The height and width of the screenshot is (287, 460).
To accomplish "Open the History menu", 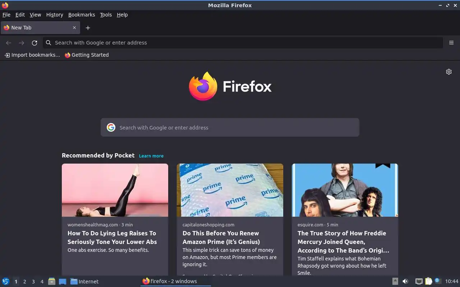I will [55, 15].
